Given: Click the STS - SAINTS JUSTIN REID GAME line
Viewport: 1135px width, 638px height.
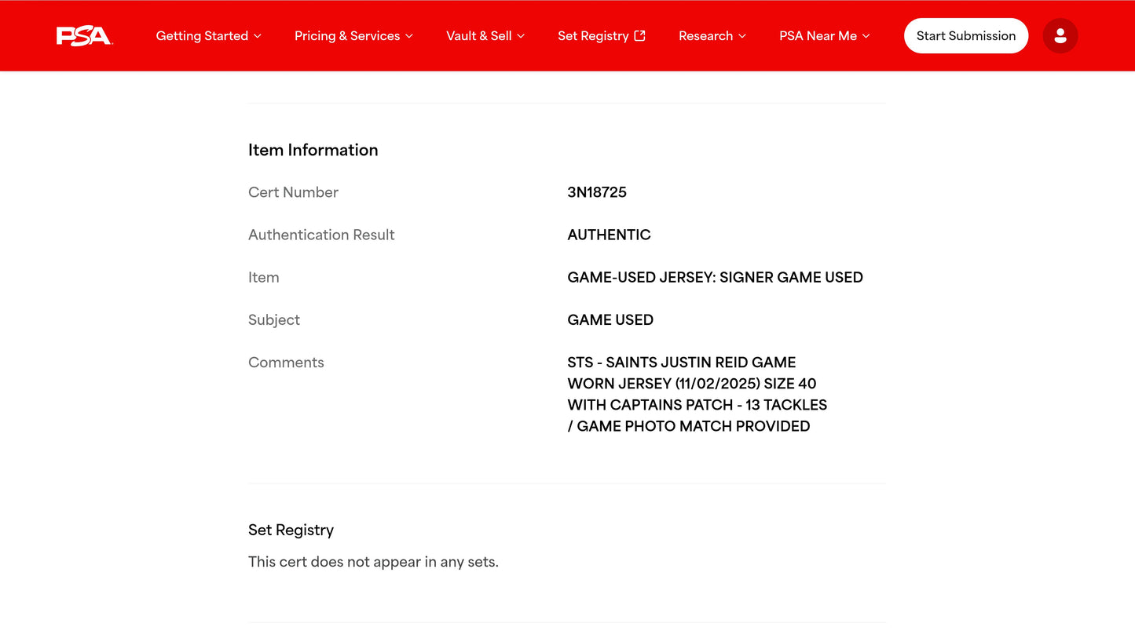Looking at the screenshot, I should (x=682, y=363).
